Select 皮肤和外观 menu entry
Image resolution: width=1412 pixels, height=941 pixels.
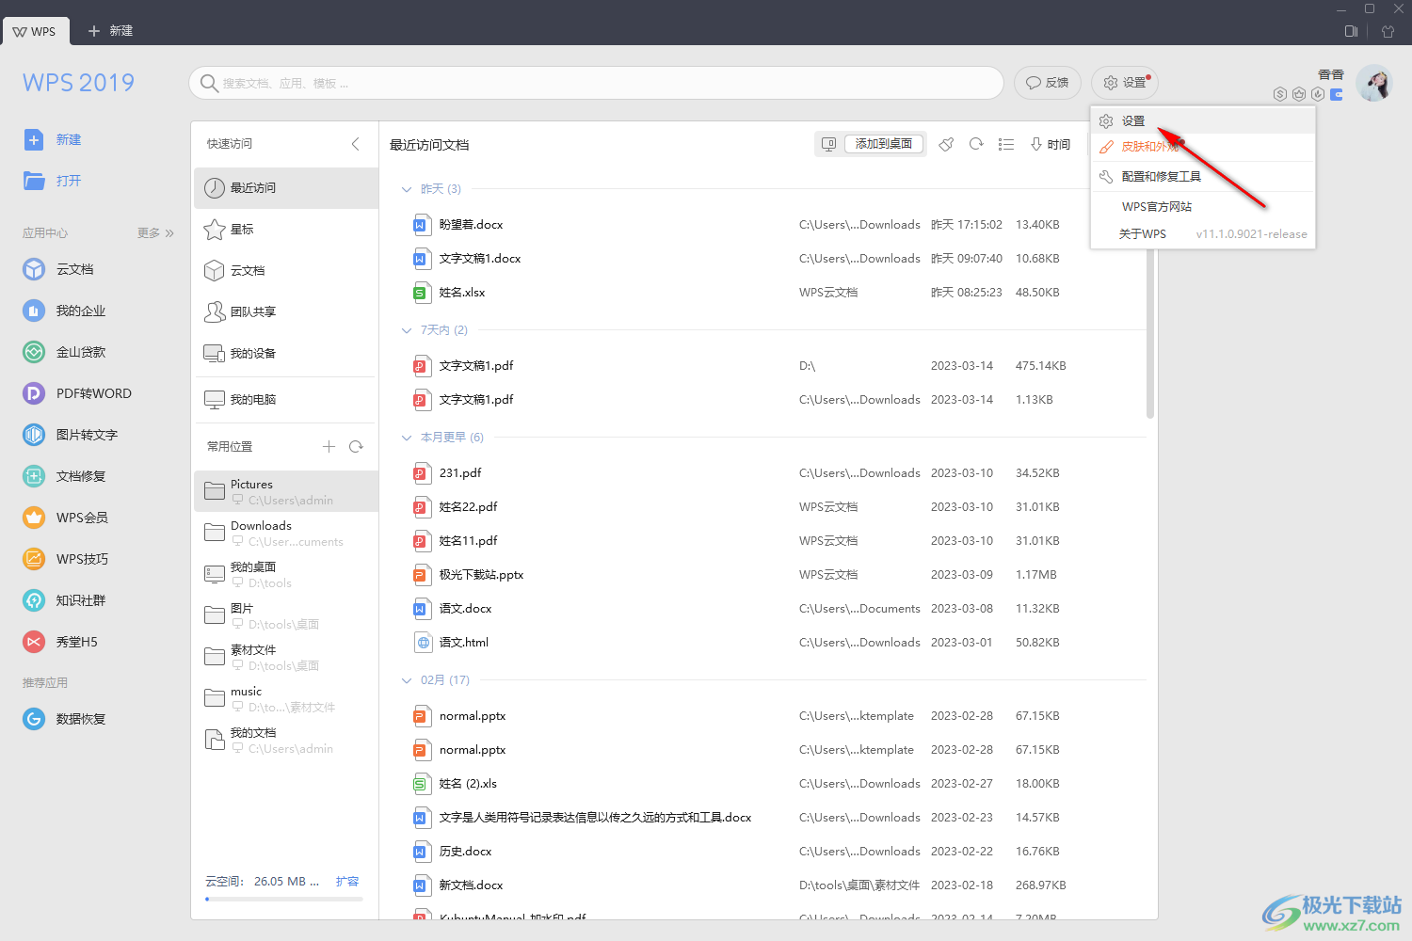point(1203,147)
